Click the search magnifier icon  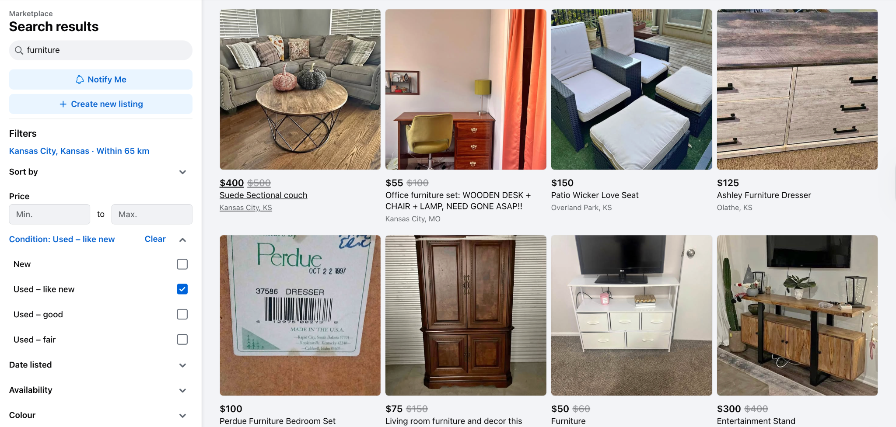pos(19,50)
